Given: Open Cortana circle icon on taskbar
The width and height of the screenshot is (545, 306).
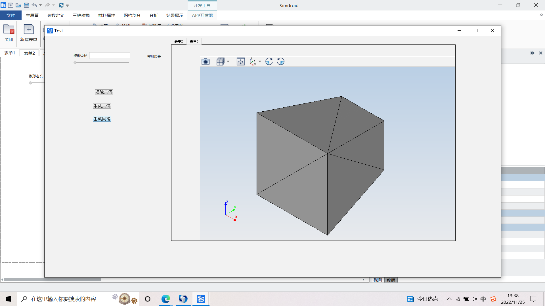Looking at the screenshot, I should (x=148, y=299).
